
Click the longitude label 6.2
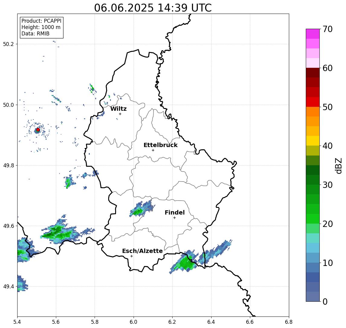click(x=172, y=322)
